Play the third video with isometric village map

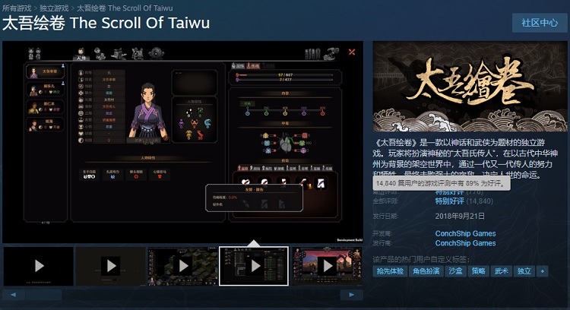pyautogui.click(x=183, y=266)
